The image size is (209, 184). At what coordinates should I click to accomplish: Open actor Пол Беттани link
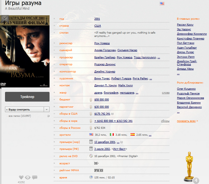[x=186, y=43]
